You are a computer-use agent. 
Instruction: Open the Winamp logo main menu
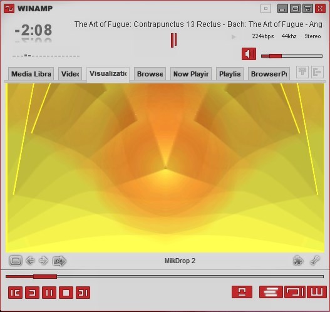9,9
